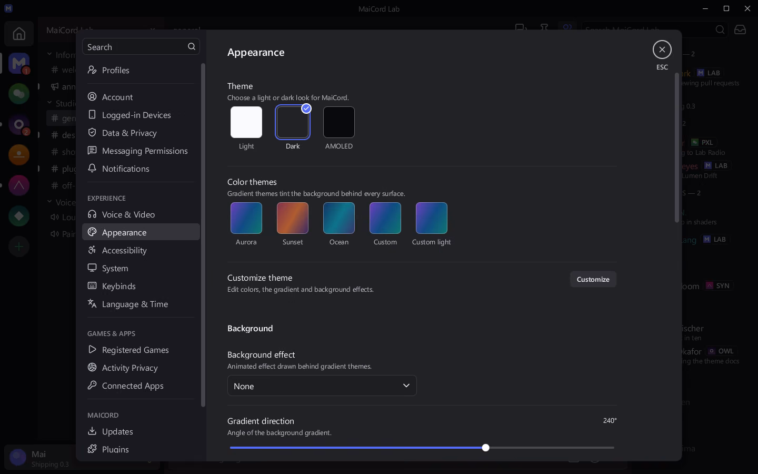Go to Logged-in Devices settings
758x474 pixels.
point(141,115)
